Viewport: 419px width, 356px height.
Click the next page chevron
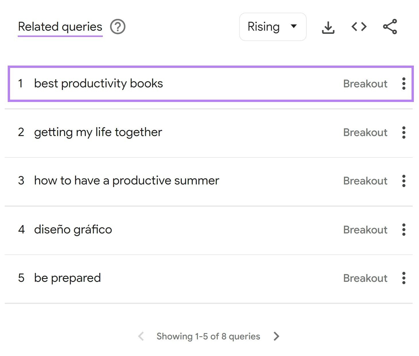click(276, 336)
